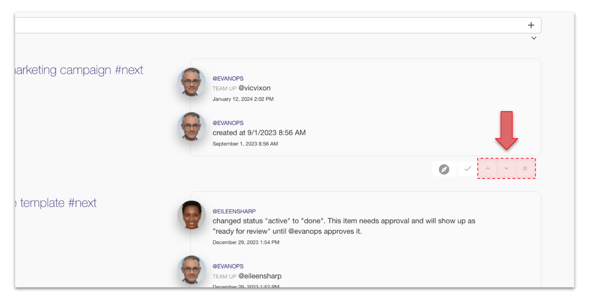Click @EVANOPS above "created at 9/1/2023"
Viewport: 590px width, 302px height.
[228, 123]
